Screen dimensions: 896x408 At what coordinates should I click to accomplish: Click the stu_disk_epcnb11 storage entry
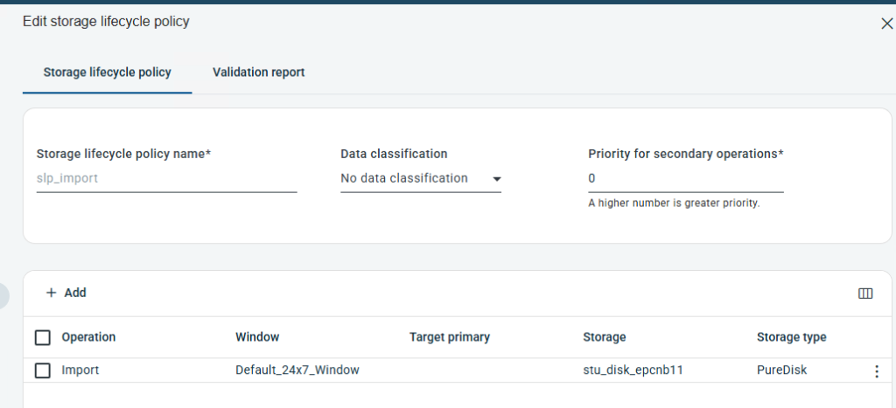(x=633, y=370)
